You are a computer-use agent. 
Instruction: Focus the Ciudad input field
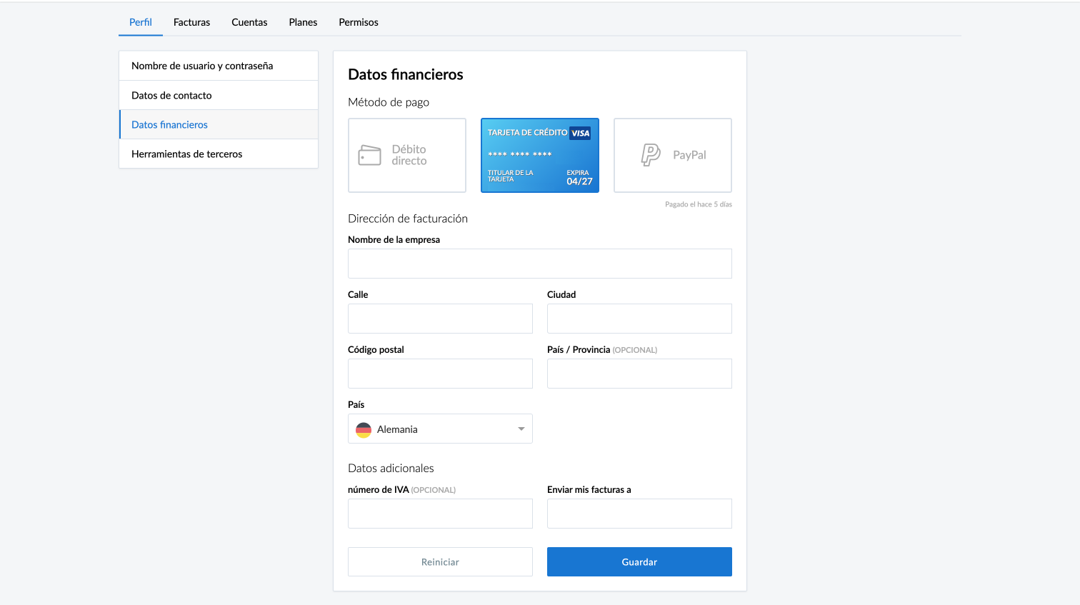click(x=639, y=319)
